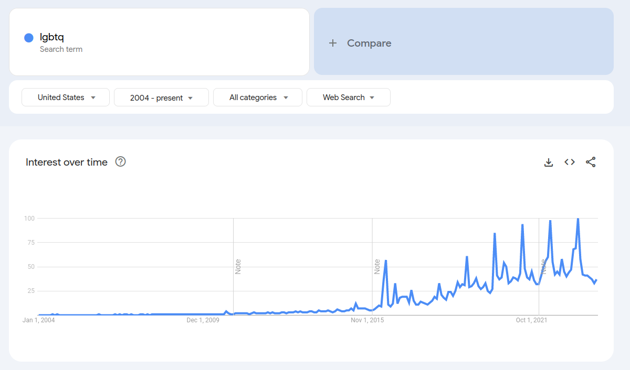The width and height of the screenshot is (630, 370).
Task: Click the Note marker near Dec 2009
Action: point(238,266)
